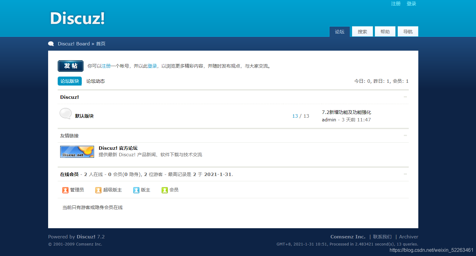Click the 2021-1-31 record date text
476x256 pixels.
pos(218,174)
